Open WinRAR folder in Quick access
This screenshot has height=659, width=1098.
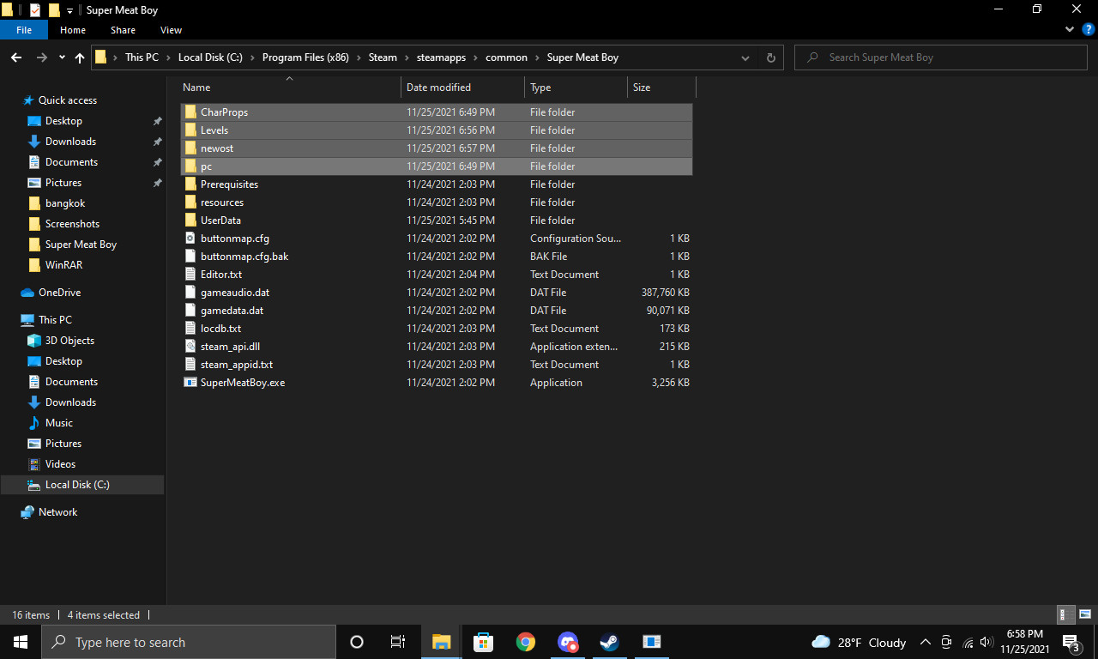pyautogui.click(x=63, y=265)
